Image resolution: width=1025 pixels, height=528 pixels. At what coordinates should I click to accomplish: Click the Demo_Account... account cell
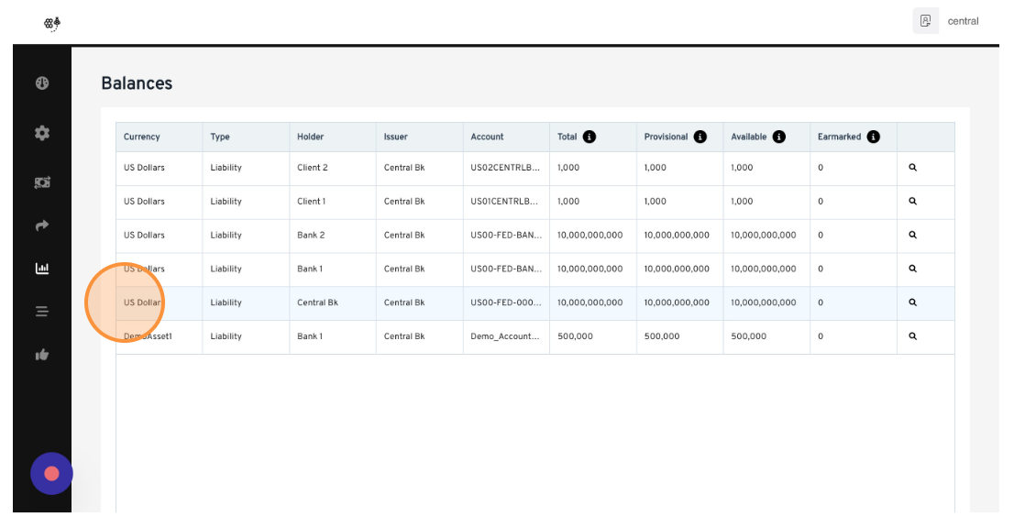(x=506, y=335)
